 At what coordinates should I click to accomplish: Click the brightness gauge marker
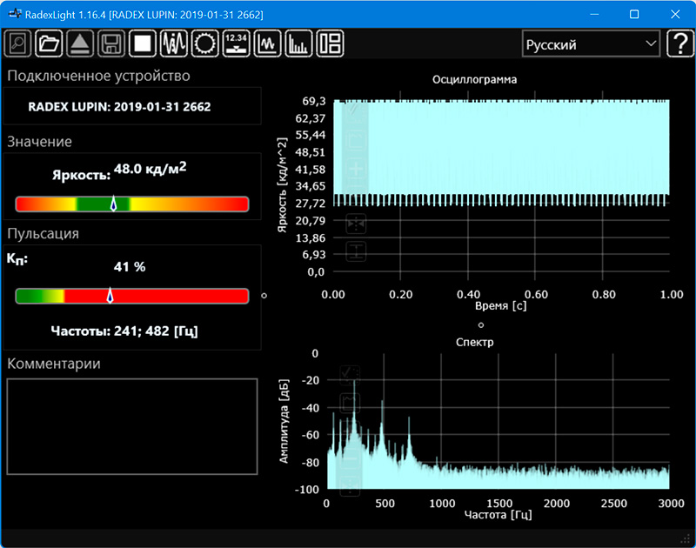(113, 204)
